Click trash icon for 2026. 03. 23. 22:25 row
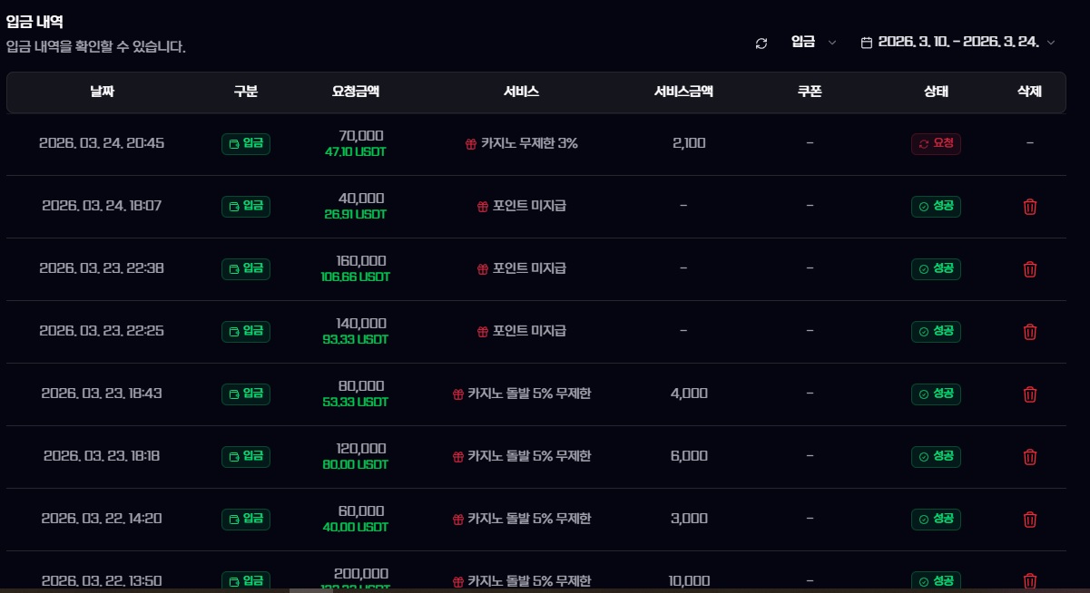Viewport: 1090px width, 593px height. click(x=1029, y=332)
